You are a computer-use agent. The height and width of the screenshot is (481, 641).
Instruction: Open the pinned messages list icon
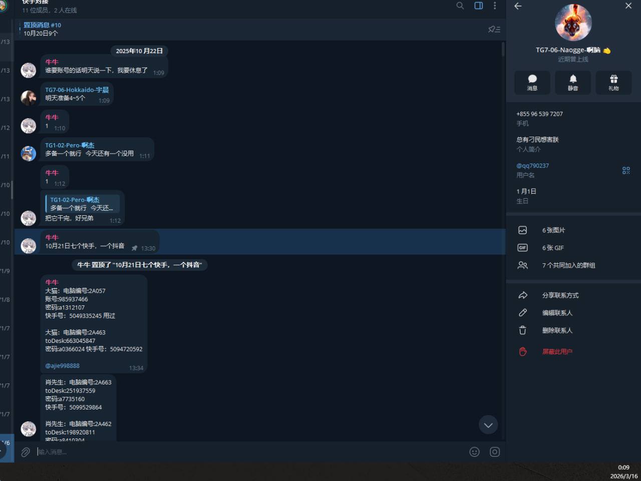click(x=494, y=30)
